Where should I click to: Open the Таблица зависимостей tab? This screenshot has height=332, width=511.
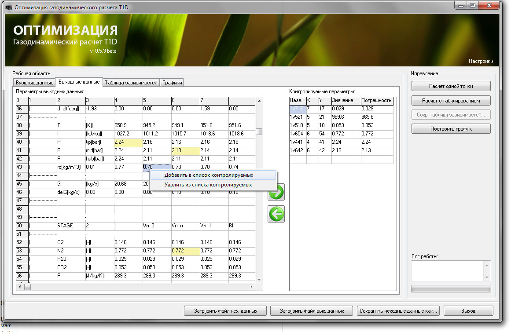[x=131, y=83]
